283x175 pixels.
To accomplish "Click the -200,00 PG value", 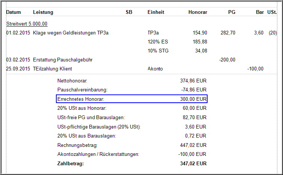I will click(x=227, y=60).
